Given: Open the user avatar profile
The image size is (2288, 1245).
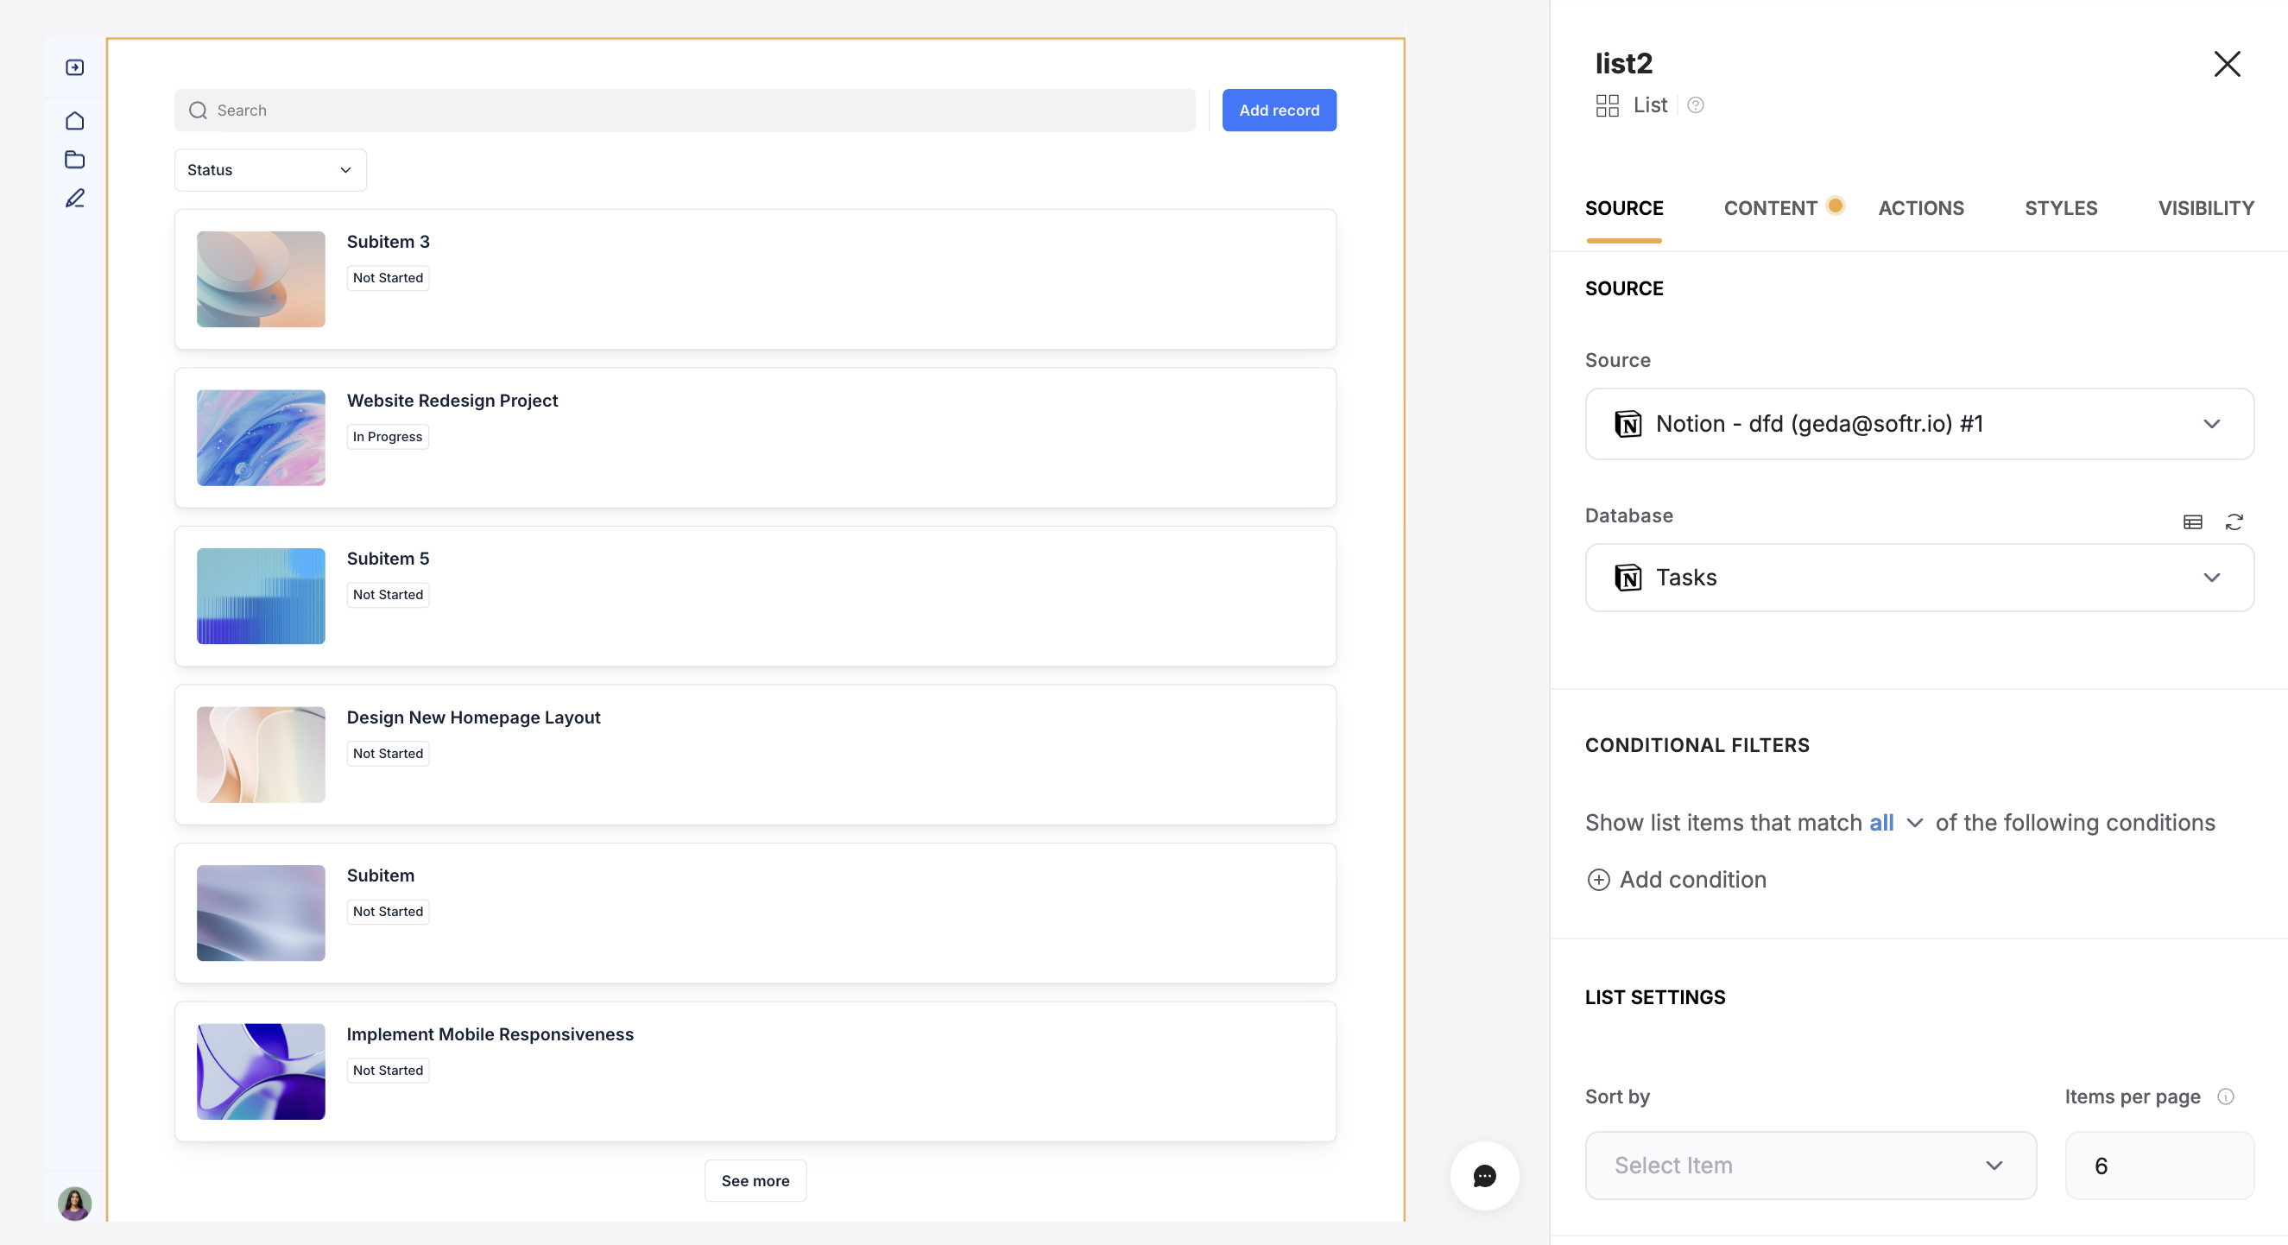Looking at the screenshot, I should pyautogui.click(x=74, y=1204).
